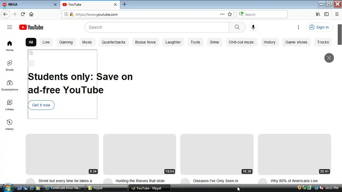Click Internet Explorer quick launch icon
This screenshot has width=342, height=192.
pyautogui.click(x=32, y=188)
